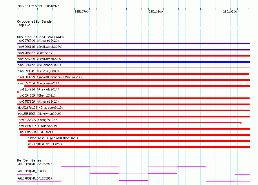Click the RALGAPB|NM_020336 transcript label
Screen dimensions: 258x185
pyautogui.click(x=32, y=171)
